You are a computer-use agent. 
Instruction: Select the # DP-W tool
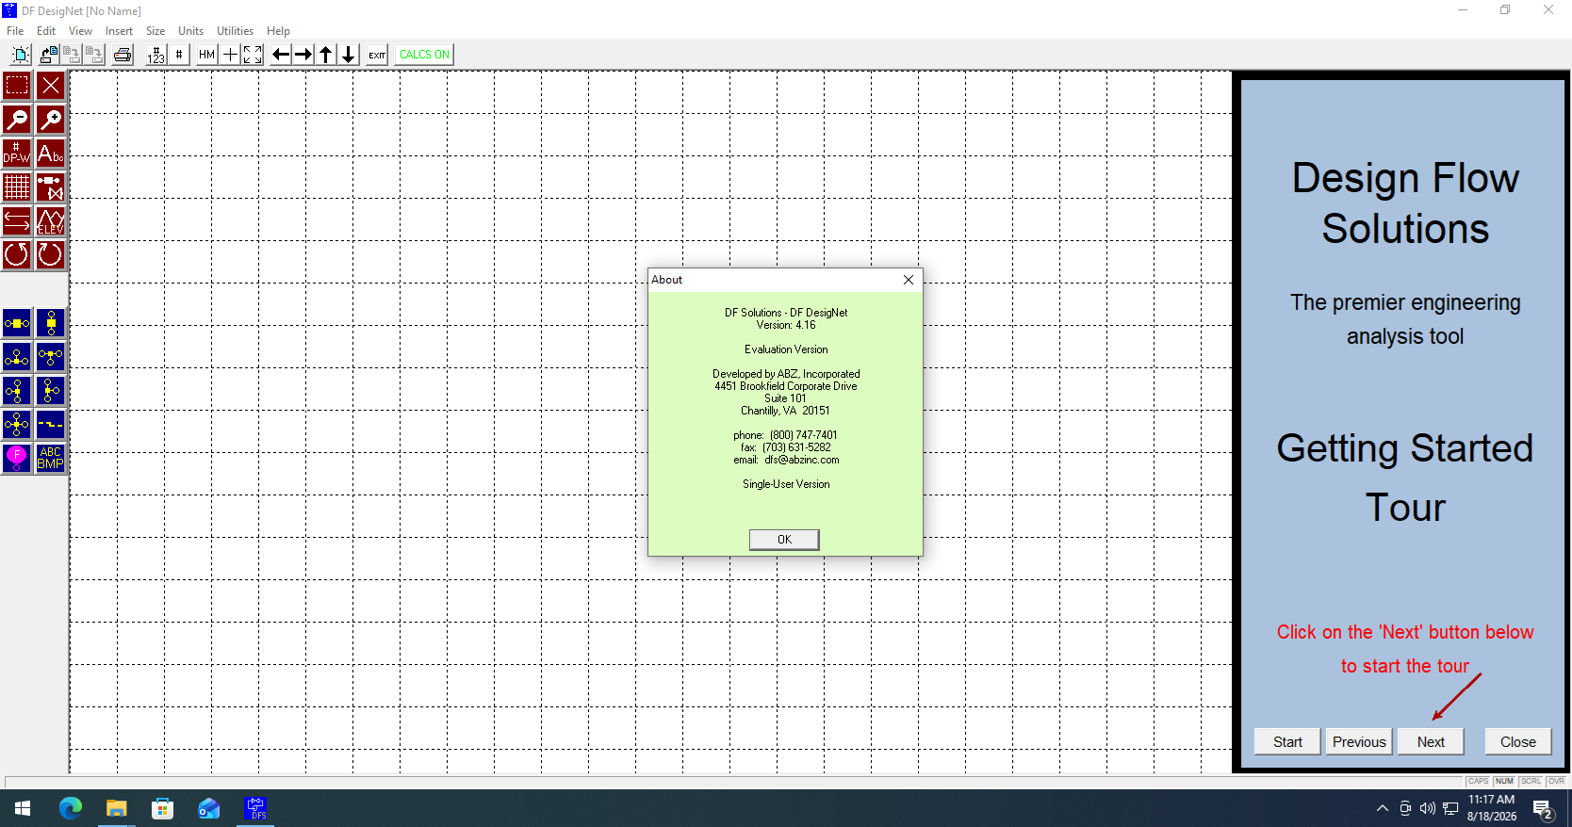pos(17,154)
